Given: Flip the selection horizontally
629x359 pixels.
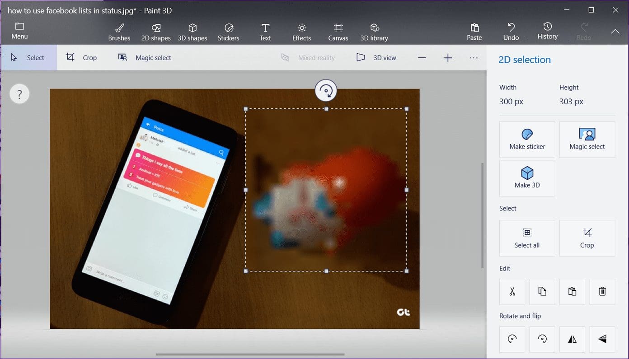Looking at the screenshot, I should coord(573,340).
